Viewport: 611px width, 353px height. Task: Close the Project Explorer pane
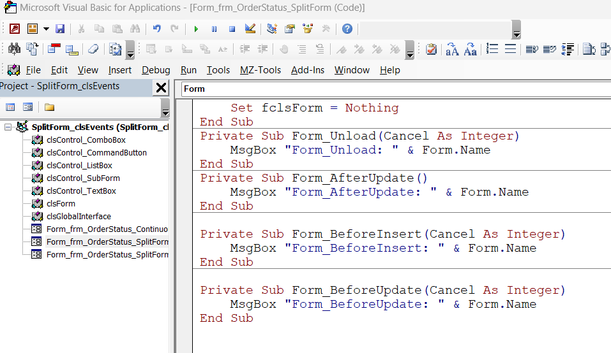pyautogui.click(x=161, y=88)
